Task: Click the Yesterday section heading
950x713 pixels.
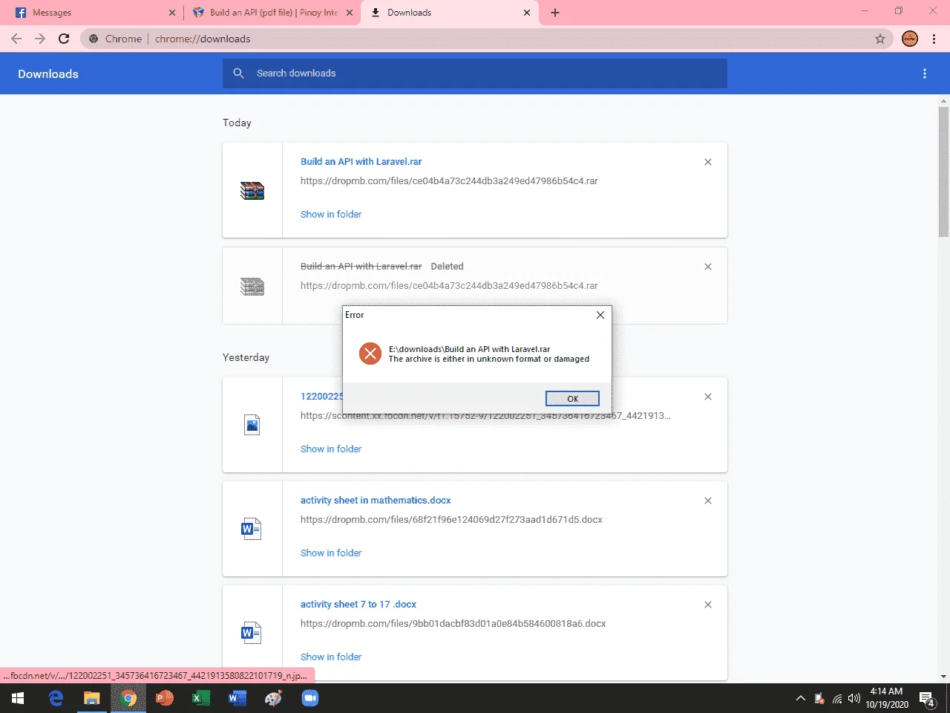Action: (246, 357)
